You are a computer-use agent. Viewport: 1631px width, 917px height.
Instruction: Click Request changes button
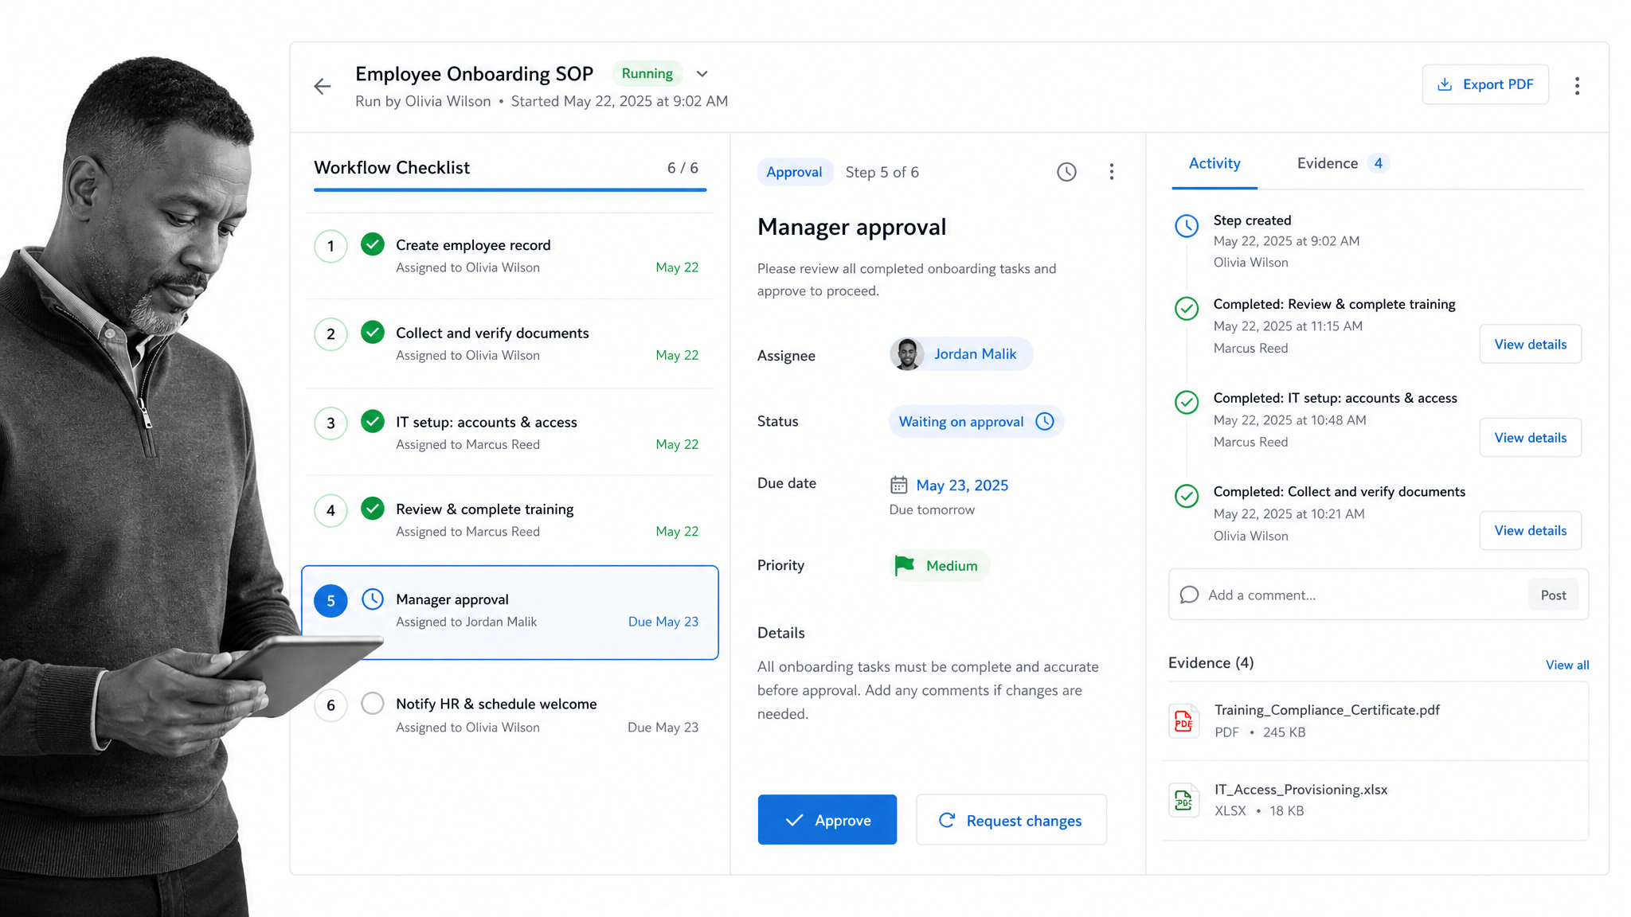pos(1011,819)
